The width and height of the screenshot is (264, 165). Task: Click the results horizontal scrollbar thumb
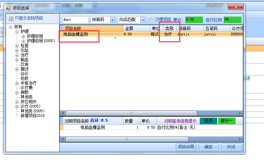point(131,113)
